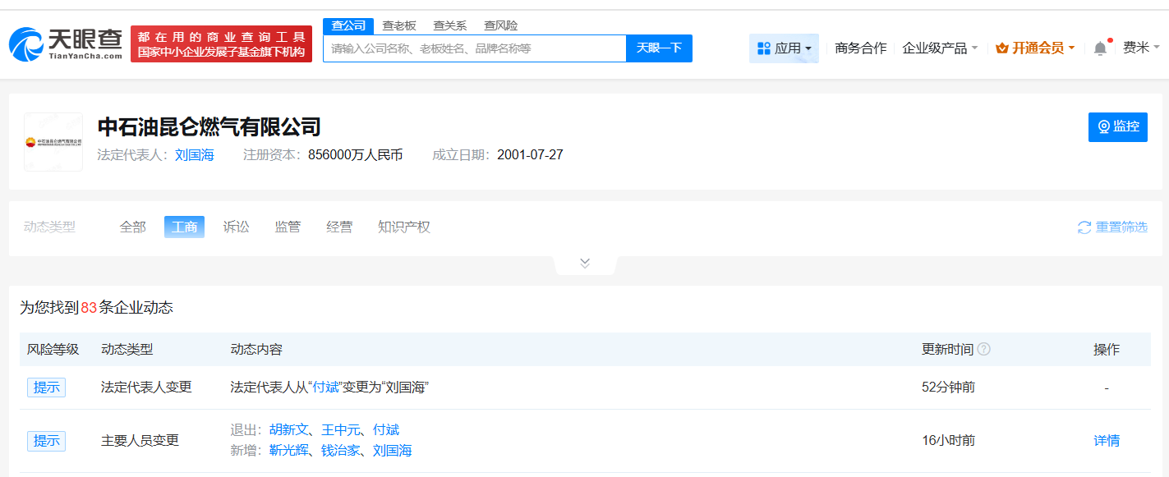The height and width of the screenshot is (477, 1169).
Task: Open the notification bell icon
Action: (x=1100, y=48)
